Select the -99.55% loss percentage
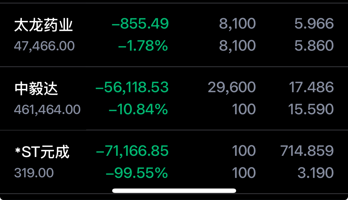 pyautogui.click(x=137, y=173)
